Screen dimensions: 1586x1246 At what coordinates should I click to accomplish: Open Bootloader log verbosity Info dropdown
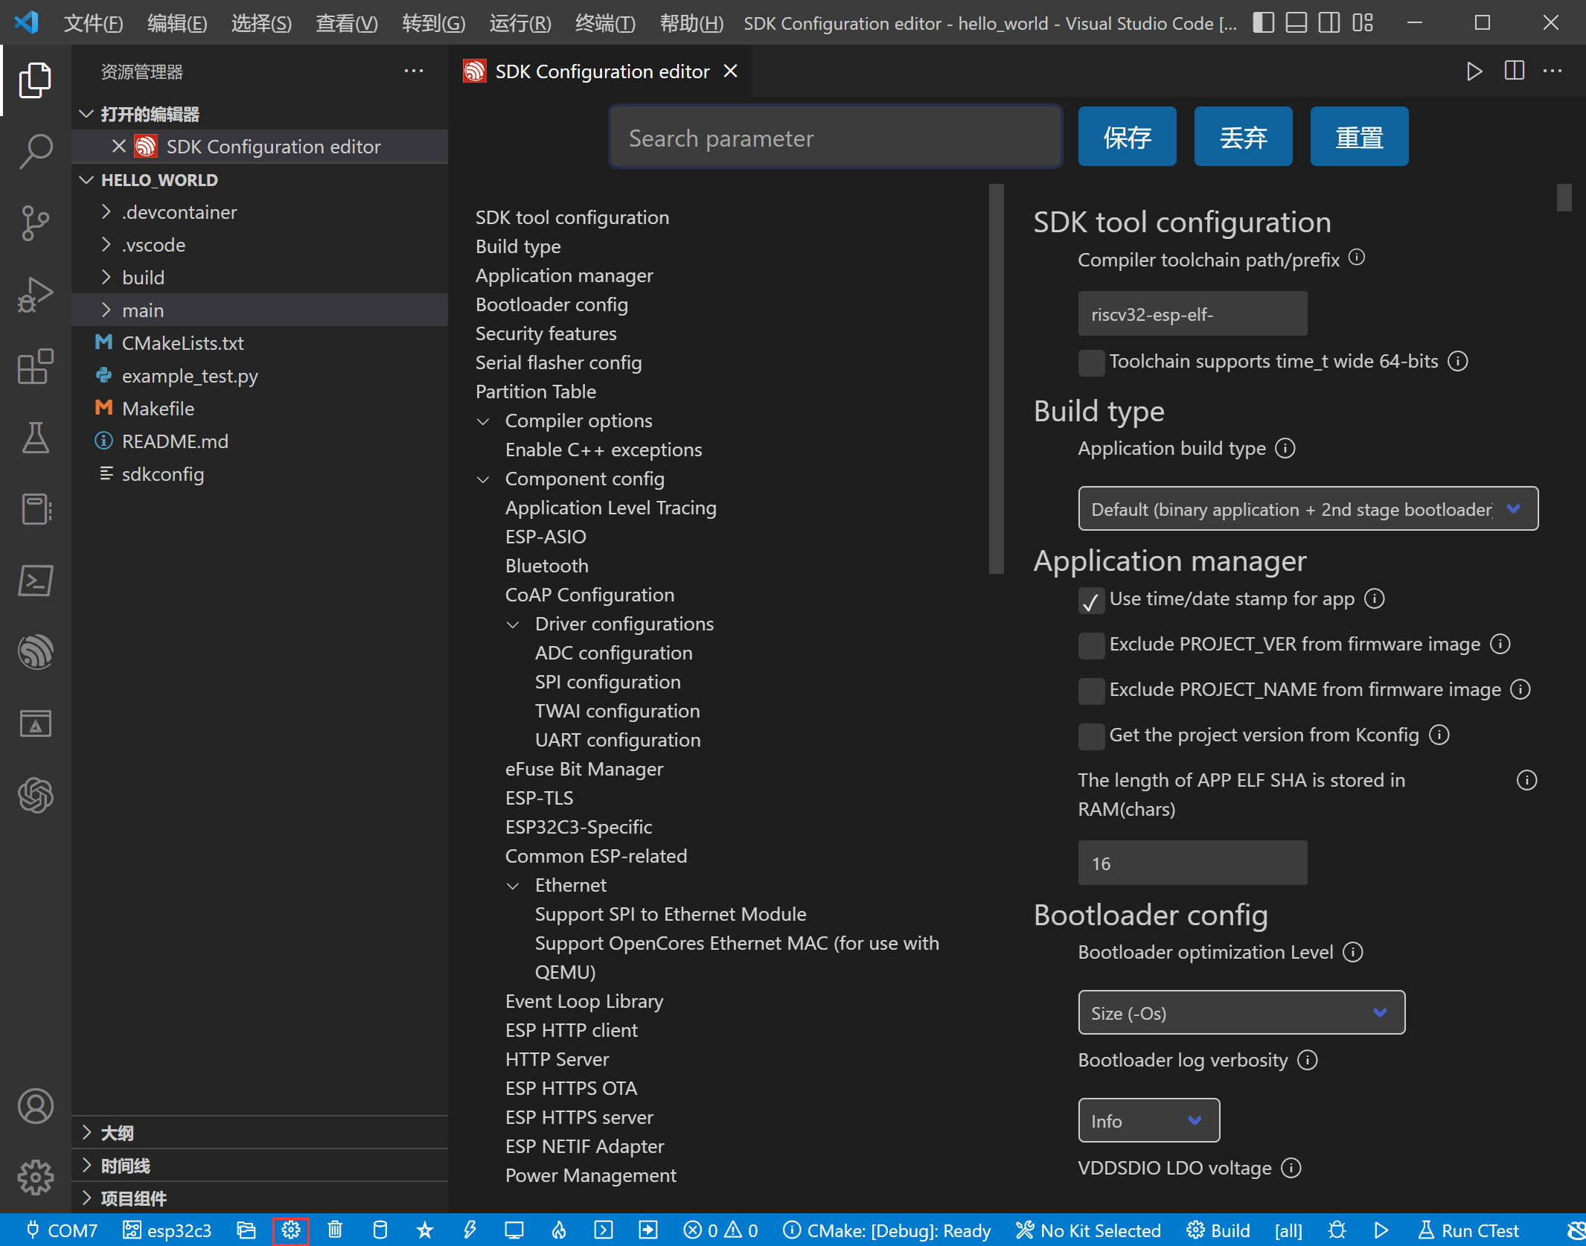1148,1120
